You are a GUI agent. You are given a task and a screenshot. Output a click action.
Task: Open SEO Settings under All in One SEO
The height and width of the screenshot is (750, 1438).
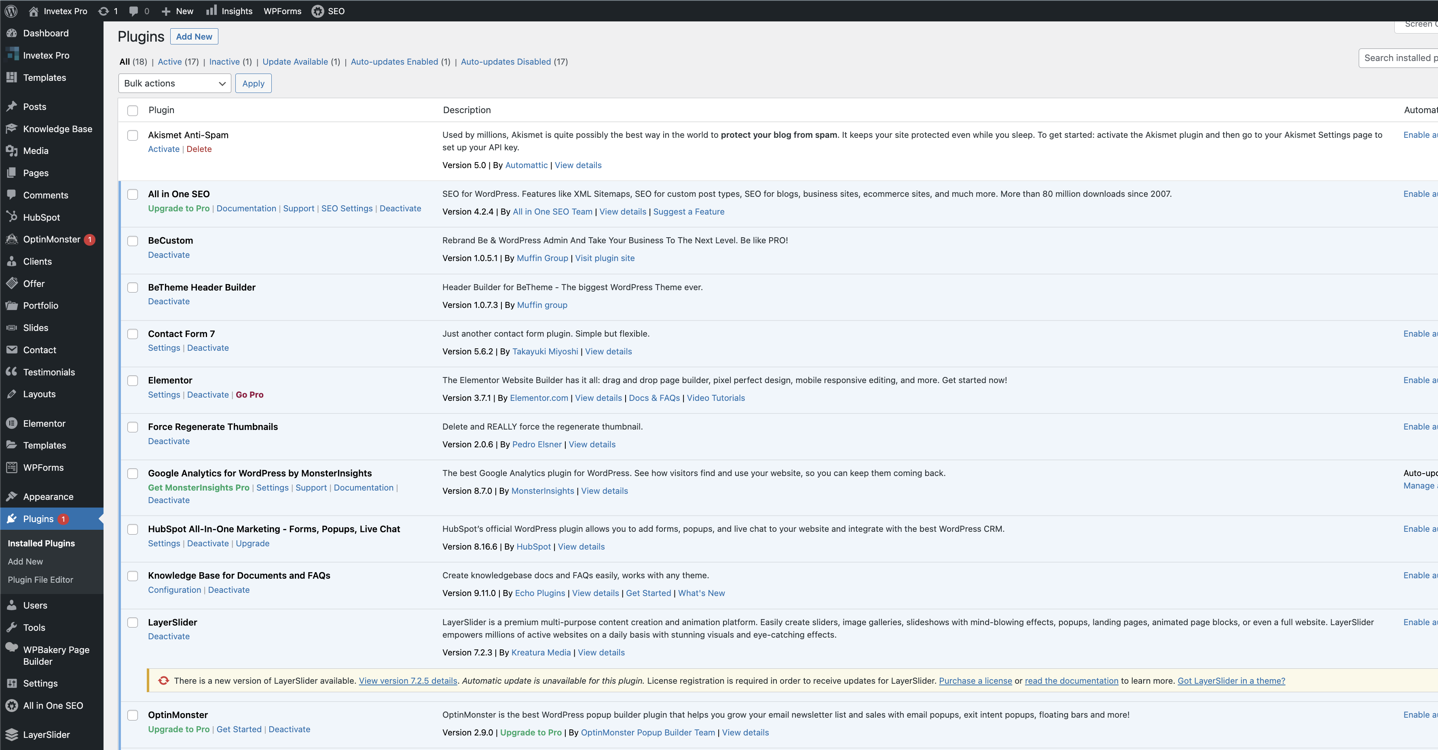pyautogui.click(x=347, y=208)
